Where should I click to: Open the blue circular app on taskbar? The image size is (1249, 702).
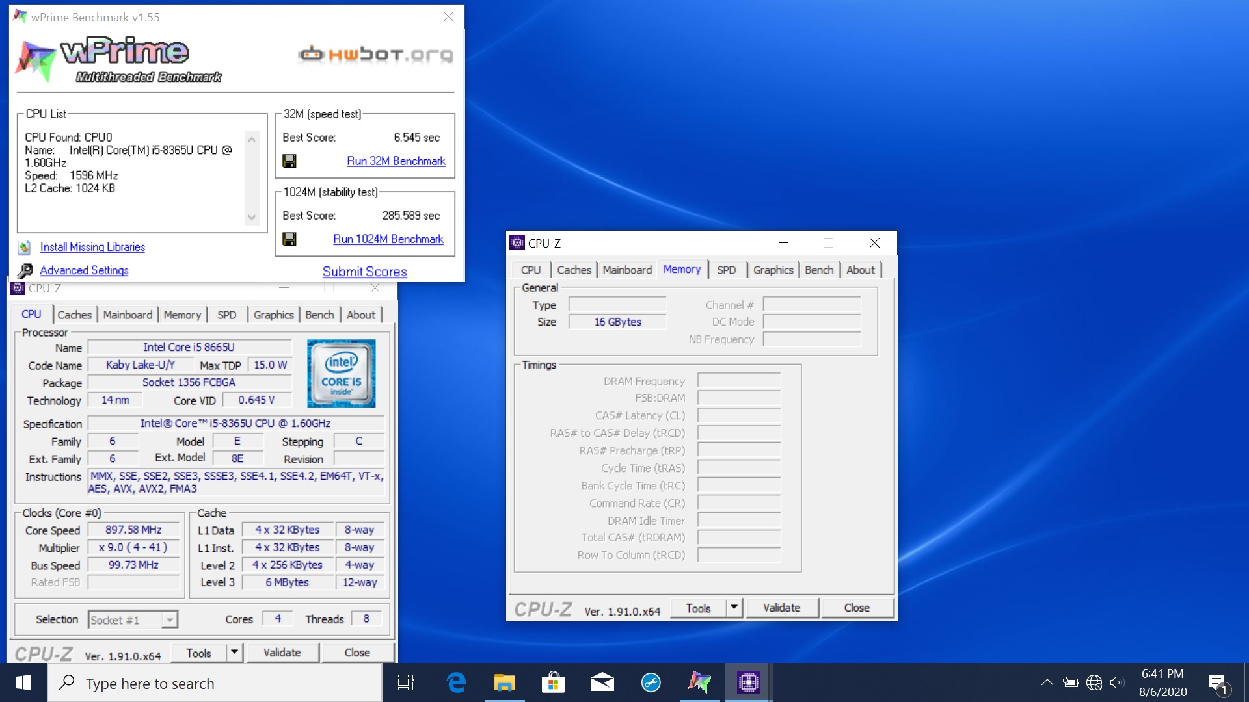(x=651, y=682)
